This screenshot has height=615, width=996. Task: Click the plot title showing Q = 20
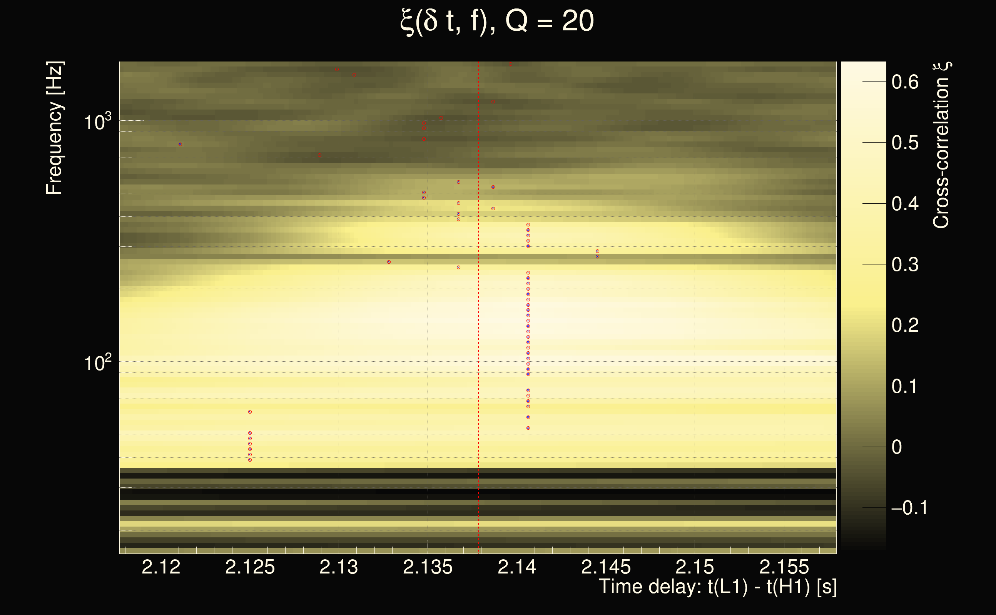pos(497,21)
